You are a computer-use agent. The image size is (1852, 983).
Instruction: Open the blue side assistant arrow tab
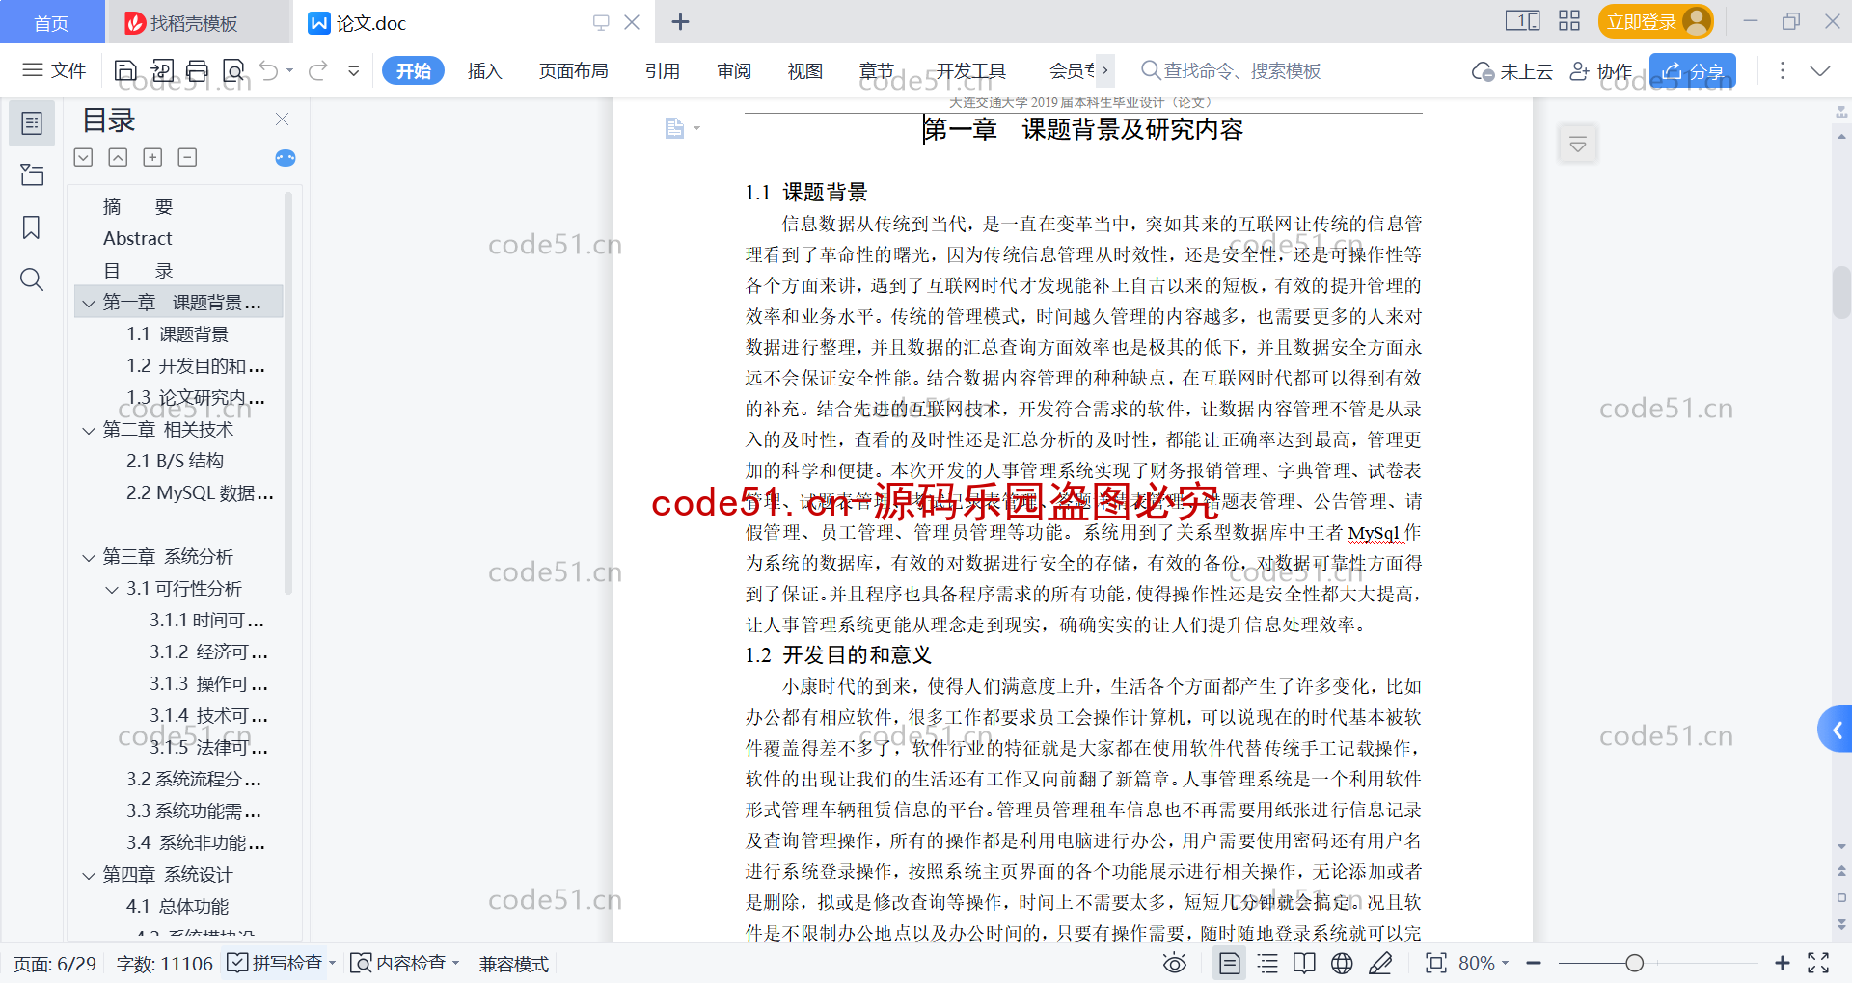(1836, 730)
